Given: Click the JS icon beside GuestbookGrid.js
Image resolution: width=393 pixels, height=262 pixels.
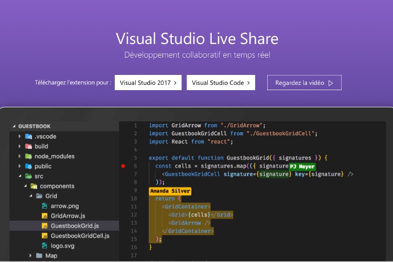Looking at the screenshot, I should tap(45, 226).
